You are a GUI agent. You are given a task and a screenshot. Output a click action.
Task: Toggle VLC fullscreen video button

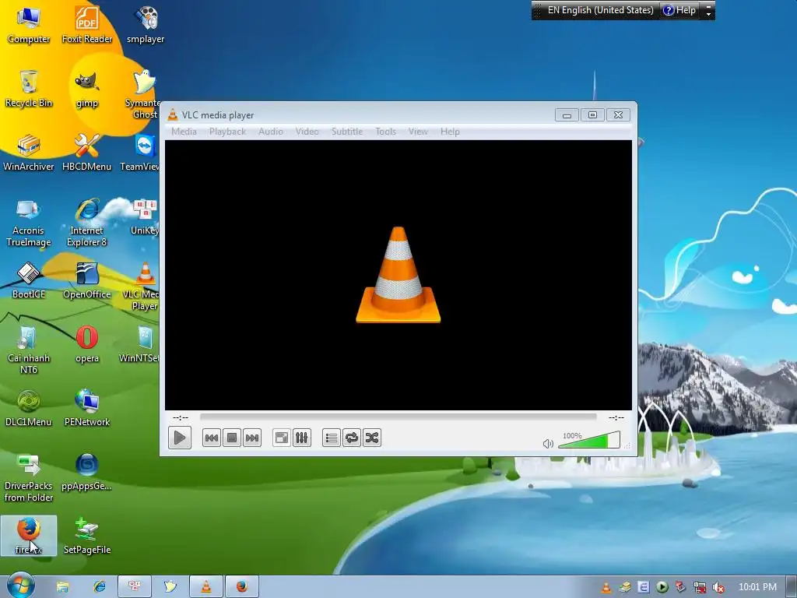point(282,438)
